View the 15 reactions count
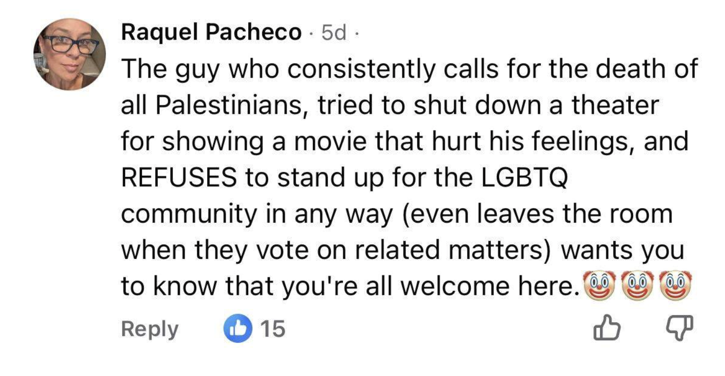 pos(272,329)
